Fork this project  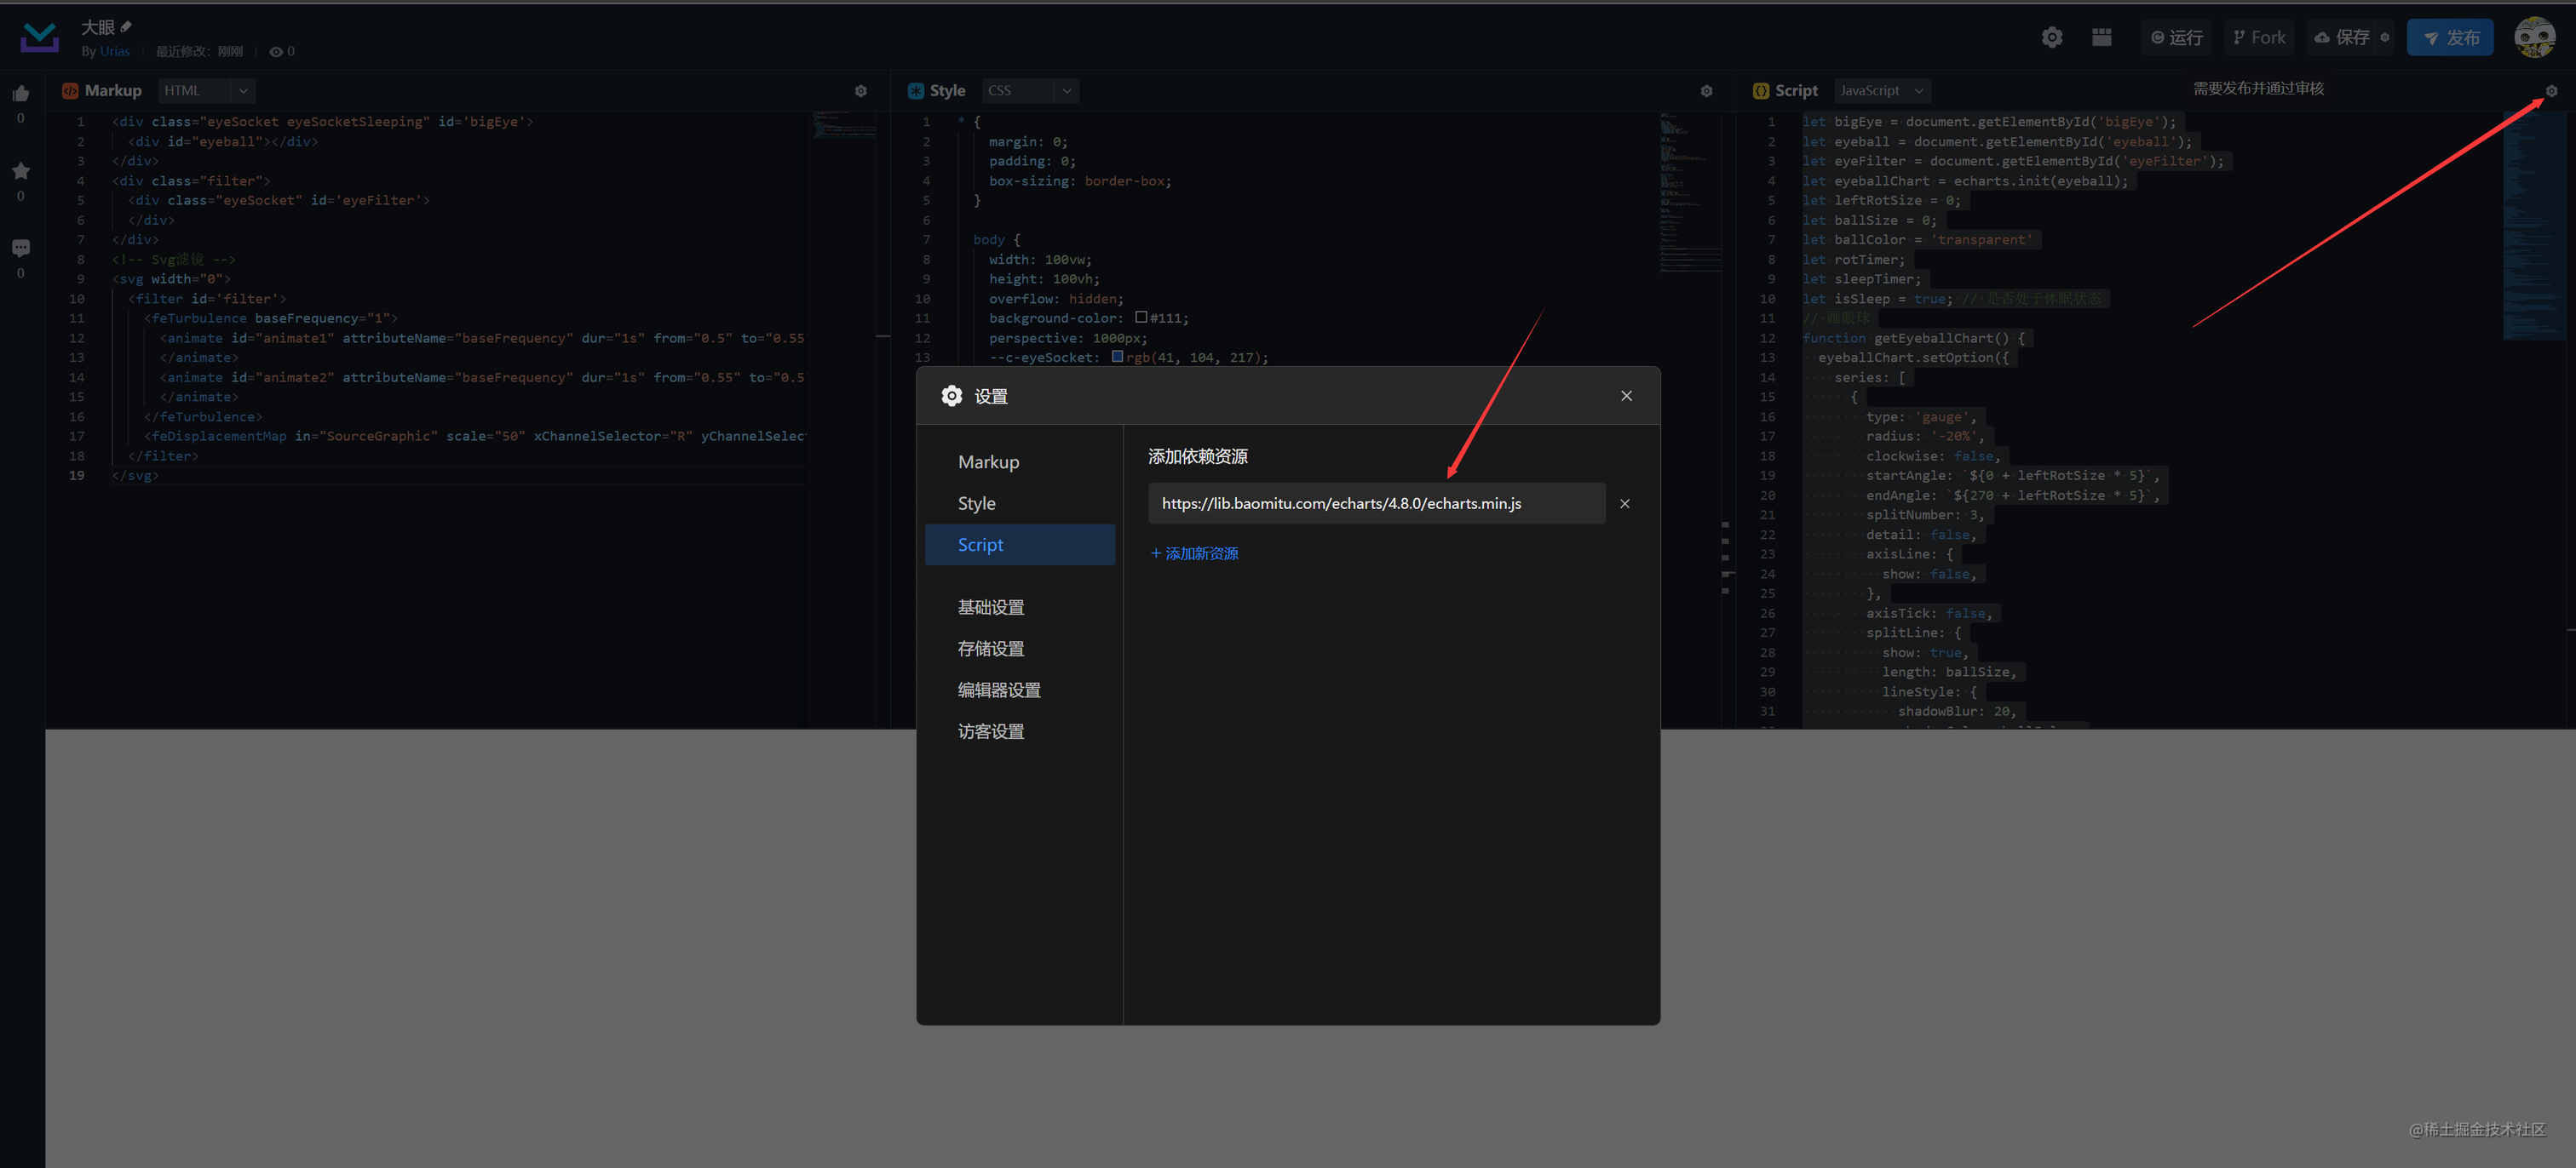2259,37
